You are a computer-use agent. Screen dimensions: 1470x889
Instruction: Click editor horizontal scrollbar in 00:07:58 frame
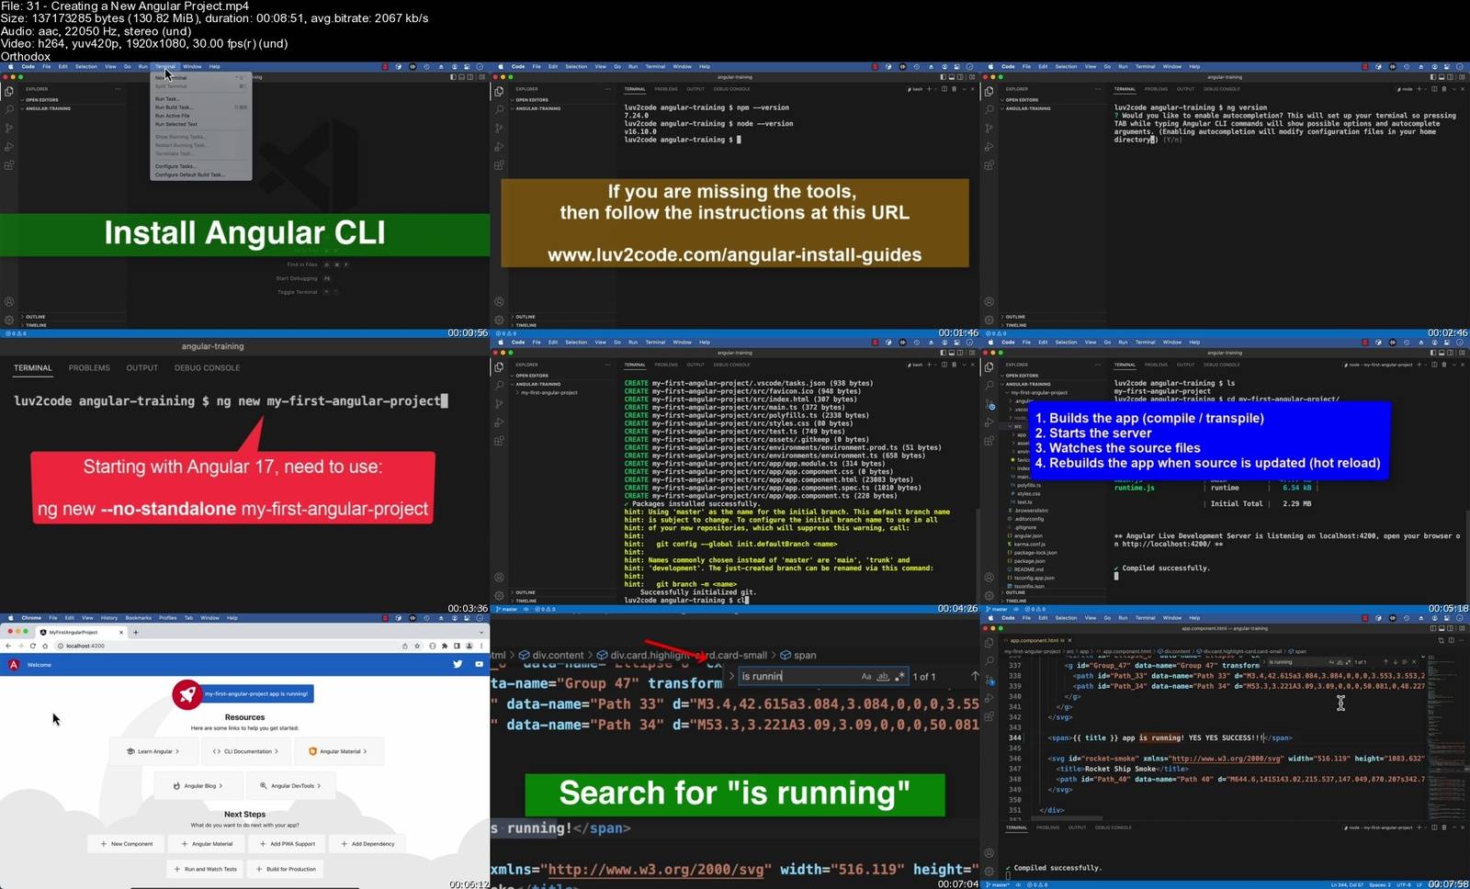(x=1067, y=818)
